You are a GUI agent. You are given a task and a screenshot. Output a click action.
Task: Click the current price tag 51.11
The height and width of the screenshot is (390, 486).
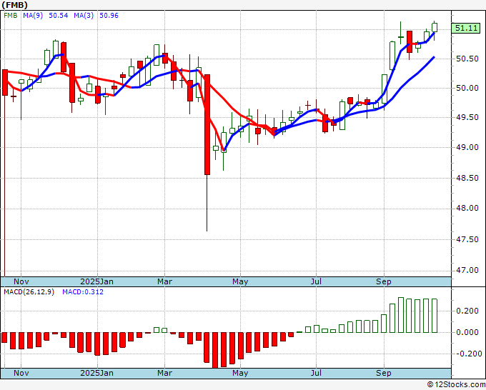[466, 28]
